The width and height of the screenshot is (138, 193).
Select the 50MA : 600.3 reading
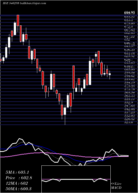tap(18, 189)
